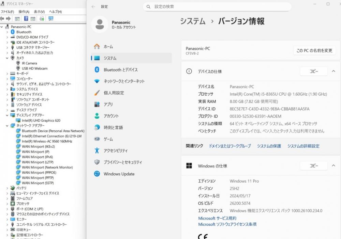Open ネットワークとインターネット settings
Screen dimensions: 341x239
(131, 81)
